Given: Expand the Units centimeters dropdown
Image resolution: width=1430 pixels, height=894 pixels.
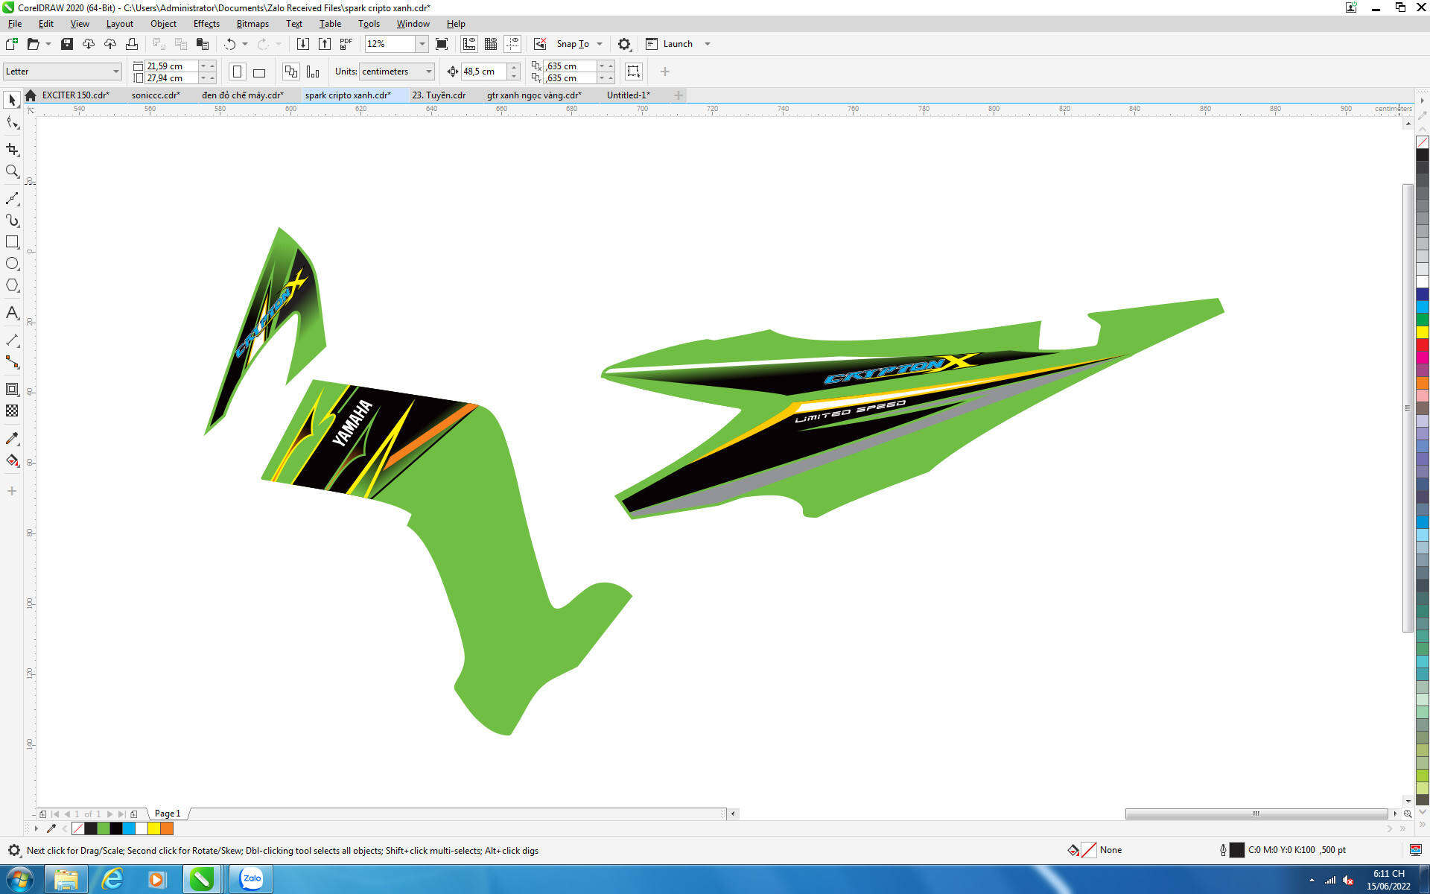Looking at the screenshot, I should coord(428,72).
